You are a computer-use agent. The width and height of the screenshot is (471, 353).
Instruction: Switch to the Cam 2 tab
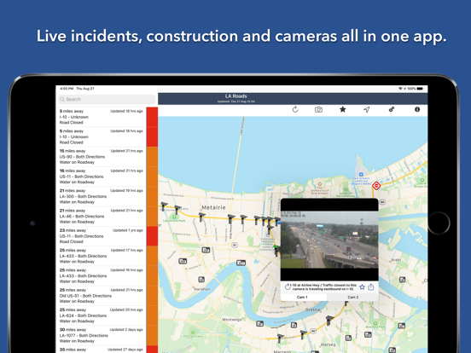(x=353, y=297)
